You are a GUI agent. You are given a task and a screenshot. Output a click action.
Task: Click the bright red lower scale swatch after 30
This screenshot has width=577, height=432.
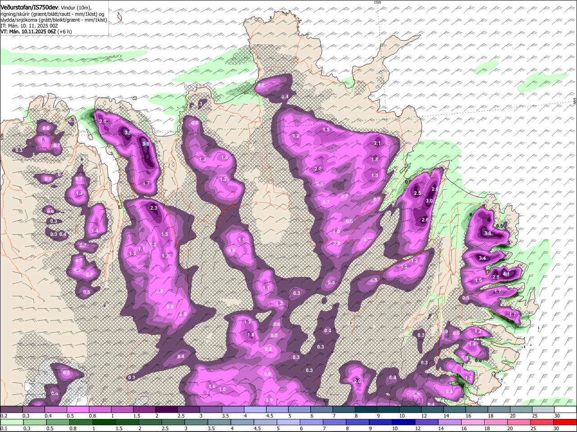click(x=566, y=423)
